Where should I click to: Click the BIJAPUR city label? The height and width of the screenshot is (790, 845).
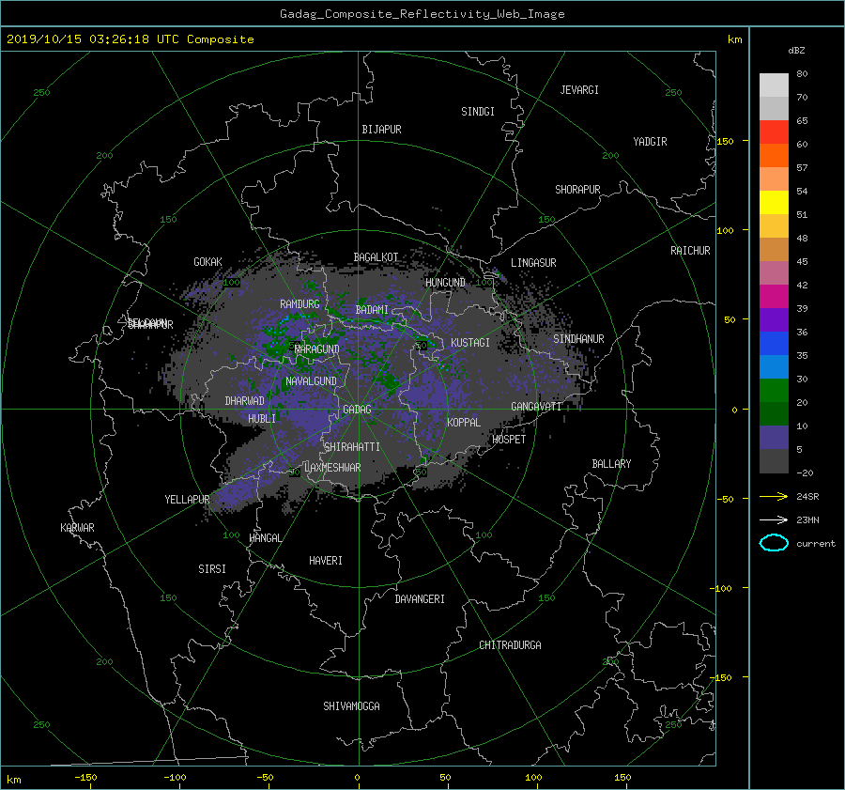click(x=381, y=130)
